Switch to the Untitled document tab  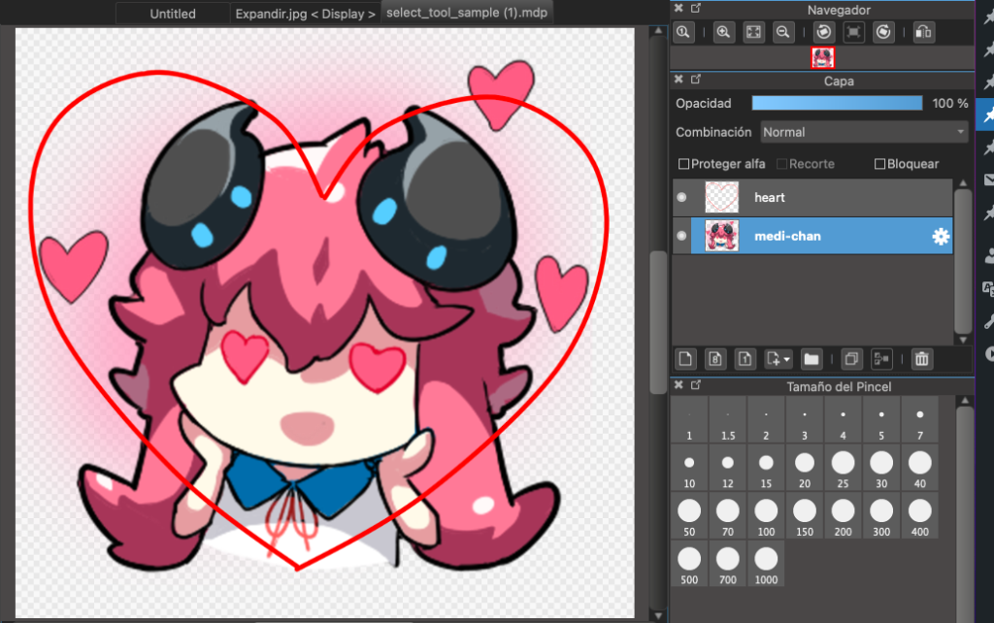tap(172, 13)
